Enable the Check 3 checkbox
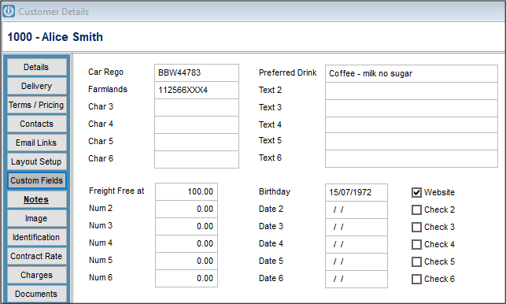The width and height of the screenshot is (506, 304). pyautogui.click(x=416, y=227)
